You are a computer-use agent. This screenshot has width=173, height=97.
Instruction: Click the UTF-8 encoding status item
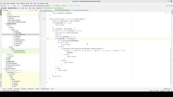157,91
